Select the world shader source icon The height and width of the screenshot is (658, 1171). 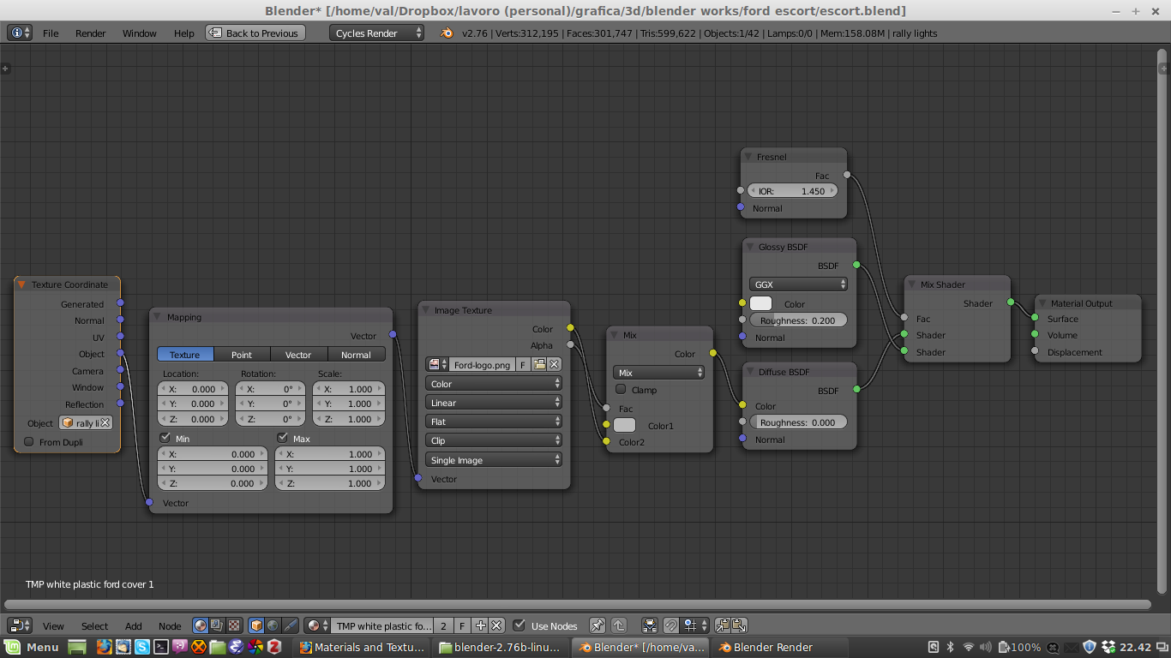pyautogui.click(x=272, y=625)
